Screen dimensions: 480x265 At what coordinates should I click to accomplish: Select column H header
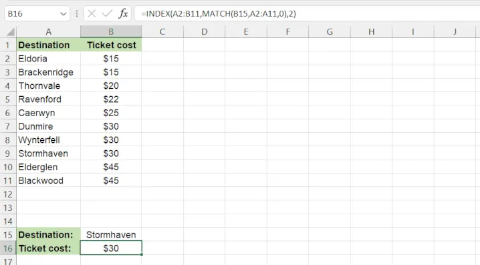pos(371,32)
